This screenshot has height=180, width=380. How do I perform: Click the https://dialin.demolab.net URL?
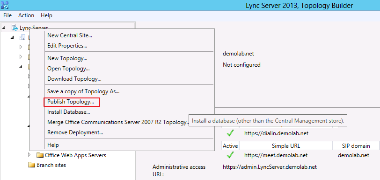(x=276, y=133)
